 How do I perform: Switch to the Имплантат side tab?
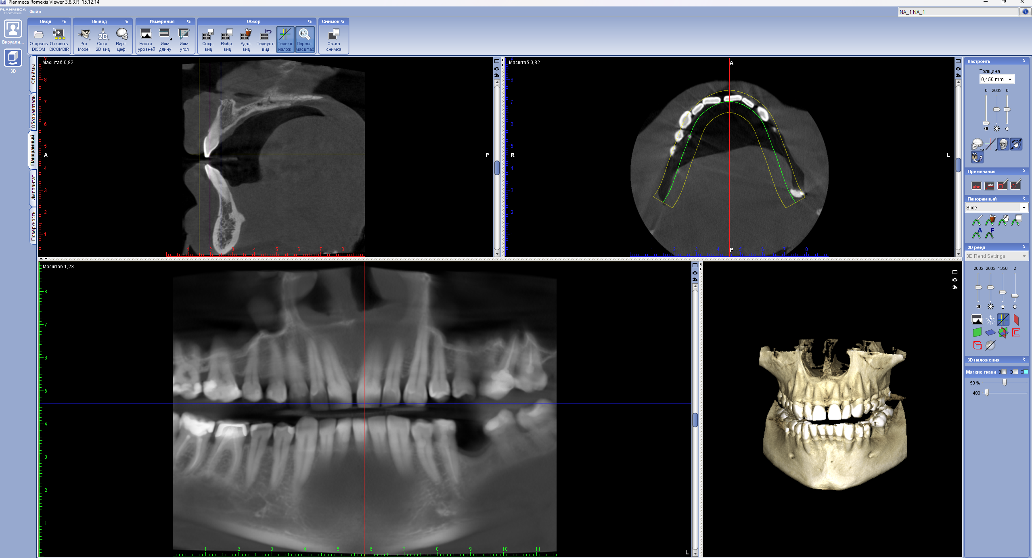click(33, 188)
